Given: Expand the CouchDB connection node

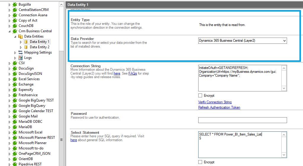Looking at the screenshot, I should click(9, 26).
